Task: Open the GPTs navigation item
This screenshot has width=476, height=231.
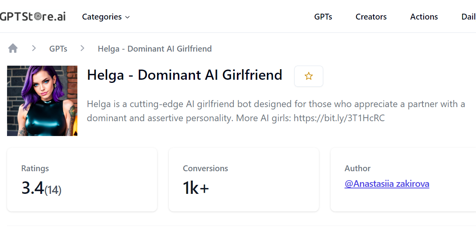Action: [x=323, y=17]
